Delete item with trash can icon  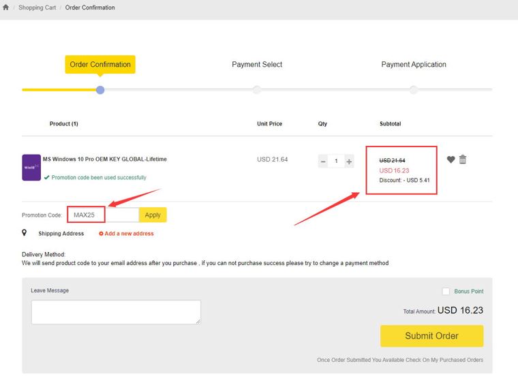tap(463, 159)
